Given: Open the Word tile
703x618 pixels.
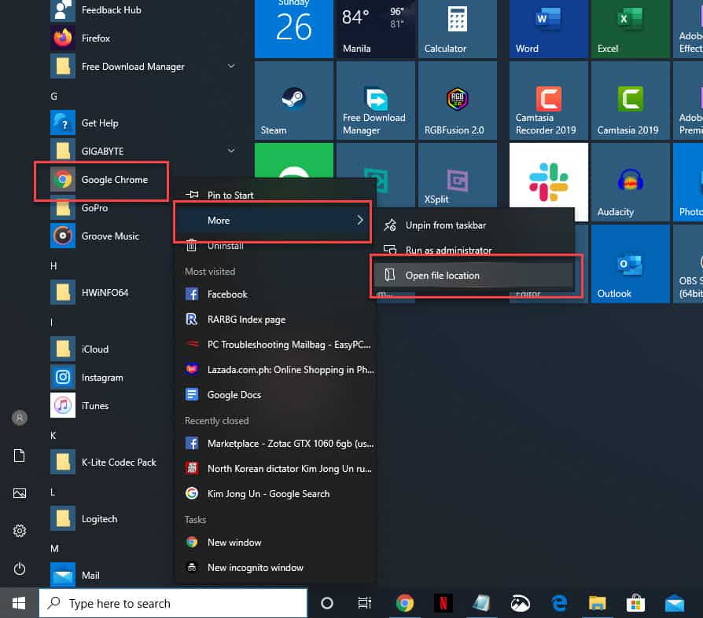Looking at the screenshot, I should pyautogui.click(x=548, y=28).
